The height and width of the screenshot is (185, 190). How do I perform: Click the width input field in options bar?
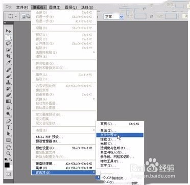[140, 16]
